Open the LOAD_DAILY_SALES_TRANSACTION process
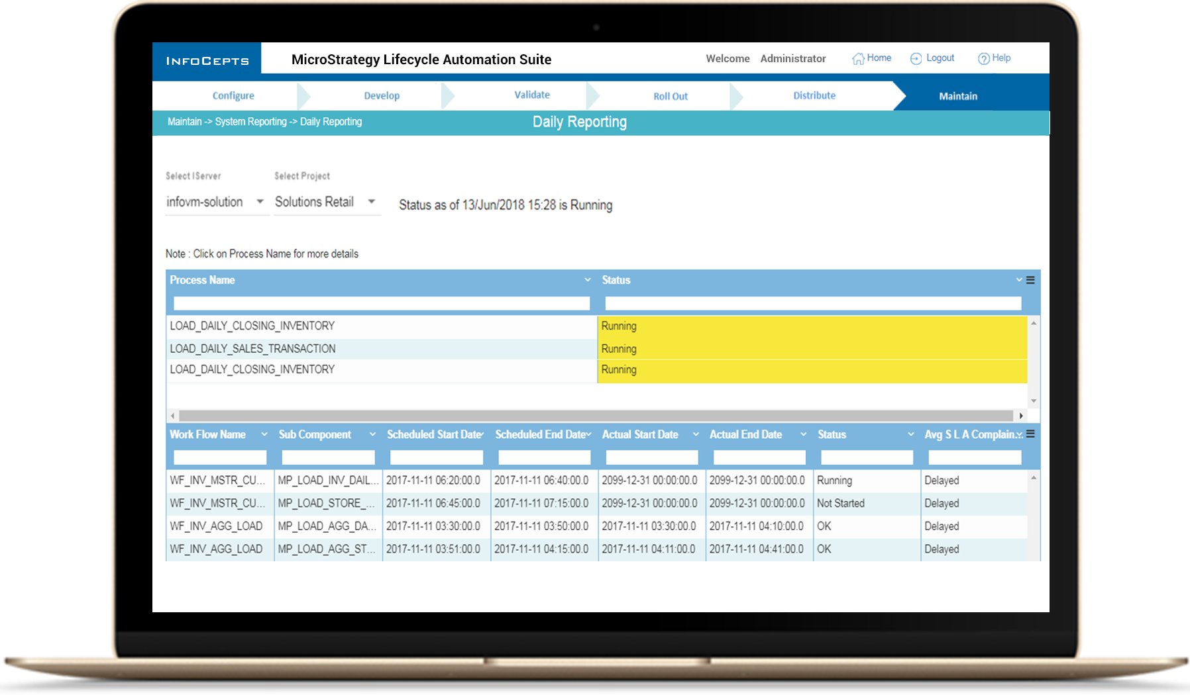 pyautogui.click(x=252, y=349)
